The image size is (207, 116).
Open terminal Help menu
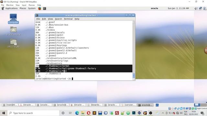(x=77, y=19)
